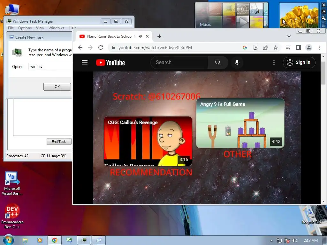Open the CGG: Caillou's Revenge video card
This screenshot has width=327, height=245.
click(148, 141)
